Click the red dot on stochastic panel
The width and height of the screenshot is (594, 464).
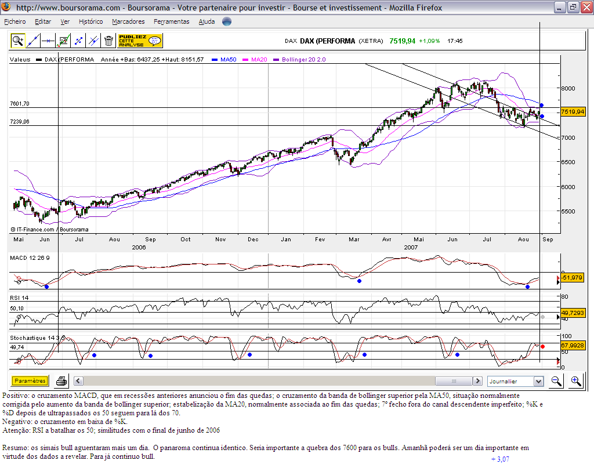(542, 347)
